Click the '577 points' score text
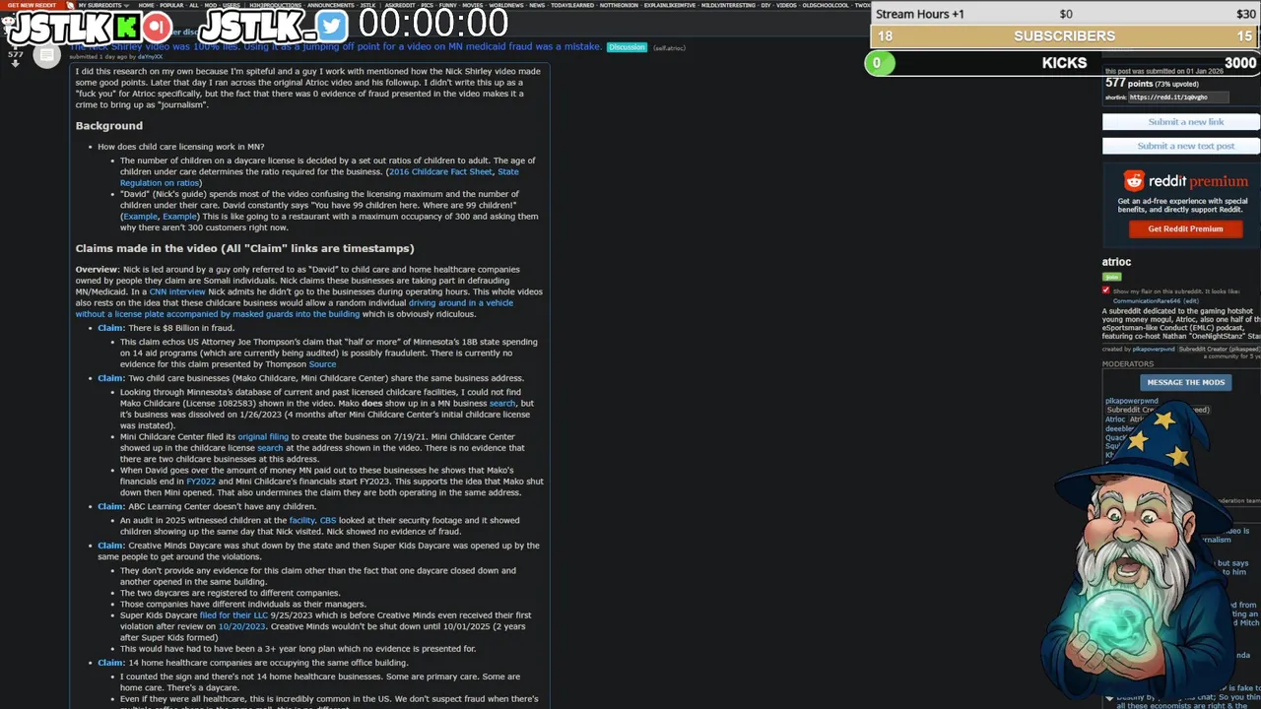1261x709 pixels. (x=1127, y=84)
